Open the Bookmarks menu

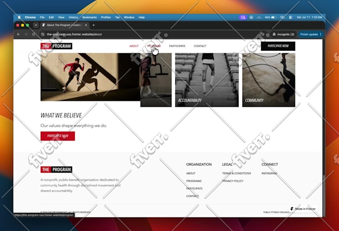89,17
